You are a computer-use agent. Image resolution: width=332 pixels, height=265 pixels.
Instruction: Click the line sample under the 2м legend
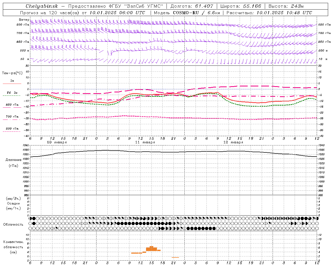tap(12, 84)
